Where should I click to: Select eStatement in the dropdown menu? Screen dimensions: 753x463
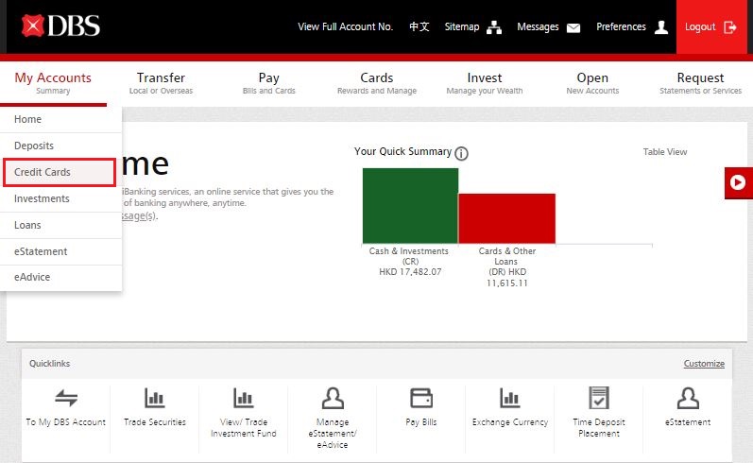41,251
